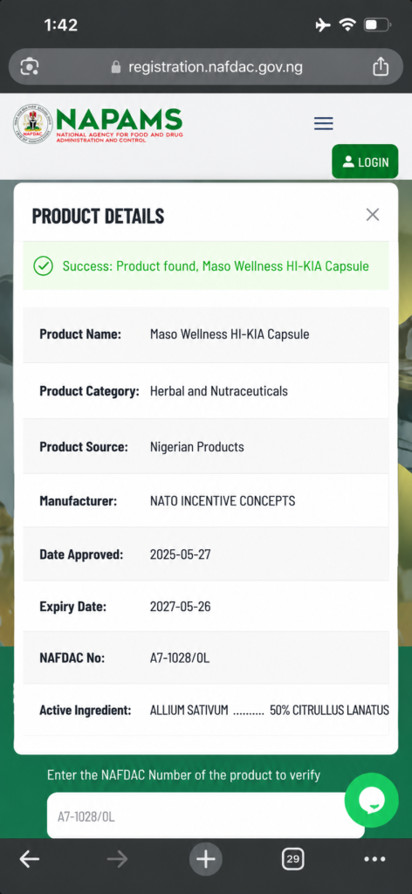Viewport: 412px width, 894px height.
Task: Open the tab switcher showing 29
Action: coord(293,859)
